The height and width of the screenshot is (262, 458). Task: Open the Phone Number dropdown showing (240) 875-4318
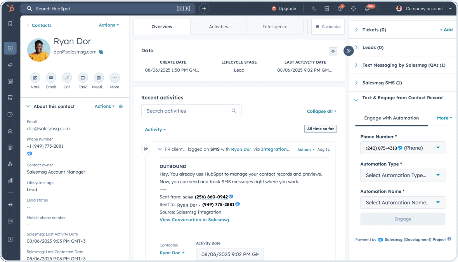point(402,148)
